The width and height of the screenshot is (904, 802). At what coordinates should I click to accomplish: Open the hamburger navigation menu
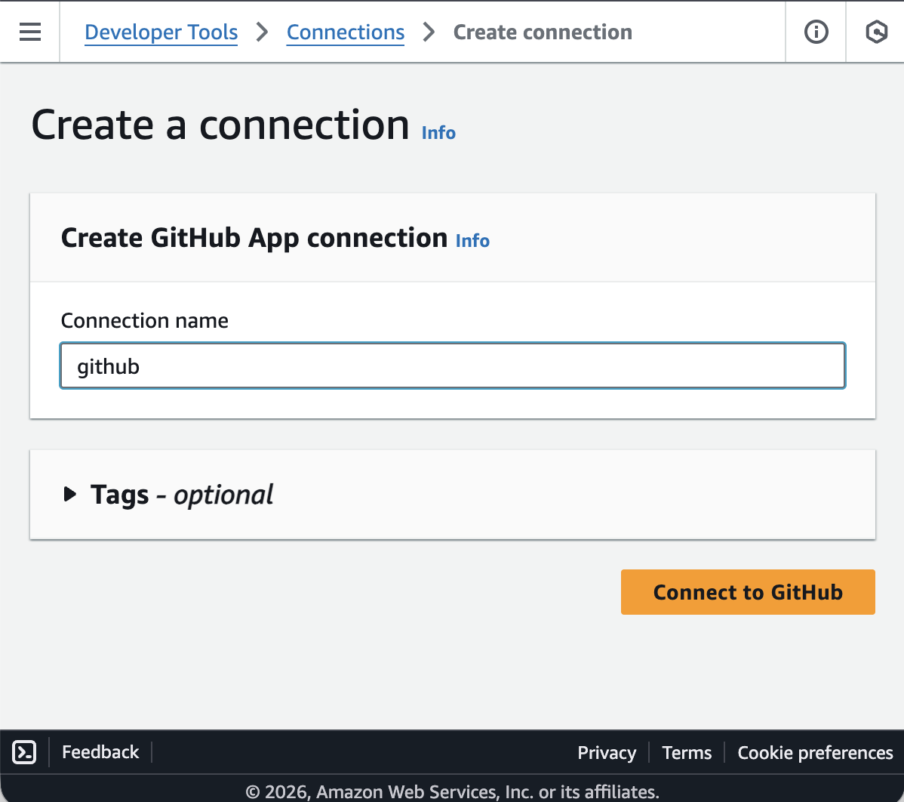(x=30, y=32)
